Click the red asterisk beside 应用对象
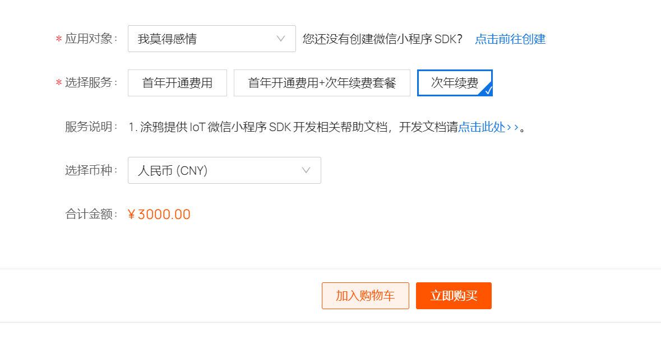Screen dimensions: 661x340 click(x=59, y=40)
